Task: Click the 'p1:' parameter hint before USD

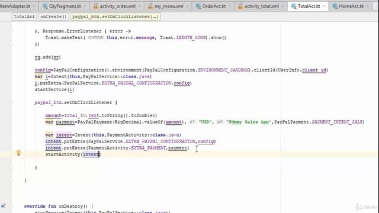Action: [x=192, y=122]
